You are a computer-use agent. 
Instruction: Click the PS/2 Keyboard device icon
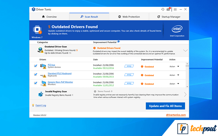click(43, 75)
